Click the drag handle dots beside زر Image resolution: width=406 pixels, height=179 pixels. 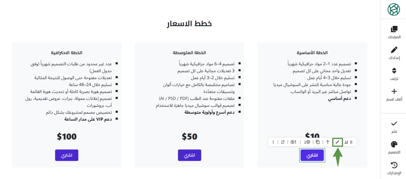pyautogui.click(x=352, y=142)
